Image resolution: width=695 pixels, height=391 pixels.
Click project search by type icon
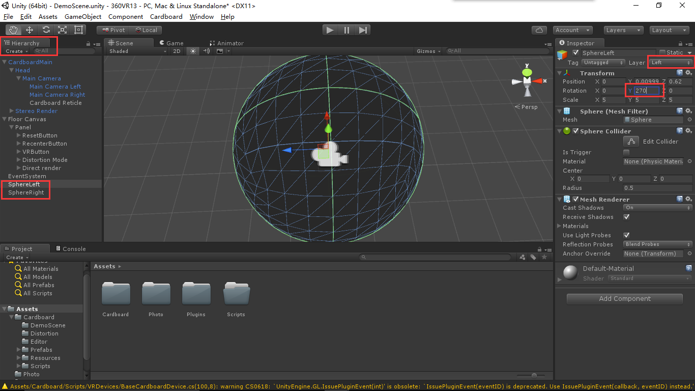[x=523, y=257]
